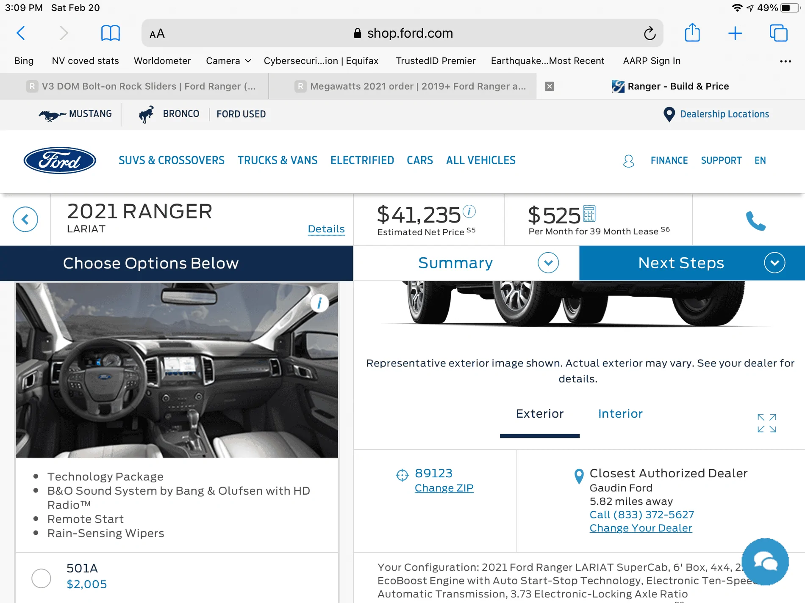Tap Safari forward arrow

pyautogui.click(x=64, y=33)
